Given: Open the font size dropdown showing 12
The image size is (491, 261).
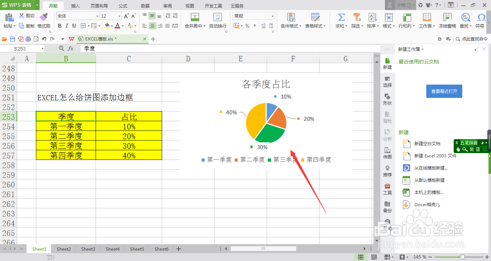Looking at the screenshot, I should pyautogui.click(x=120, y=16).
